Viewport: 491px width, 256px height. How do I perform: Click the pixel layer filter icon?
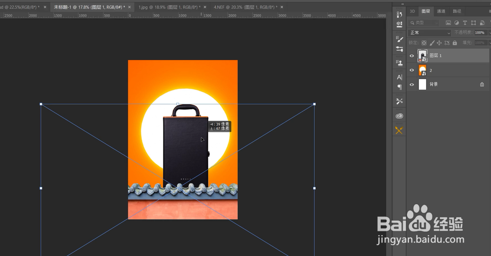point(448,23)
